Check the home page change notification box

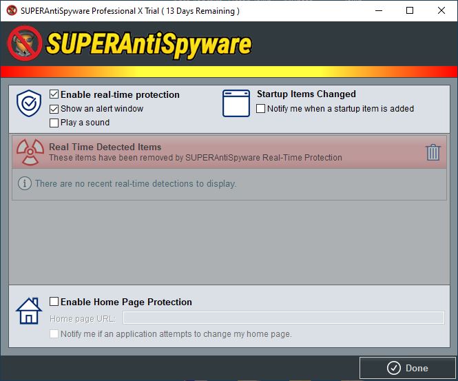pos(54,333)
